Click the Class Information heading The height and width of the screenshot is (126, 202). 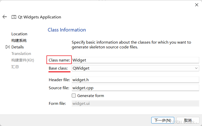(67, 30)
